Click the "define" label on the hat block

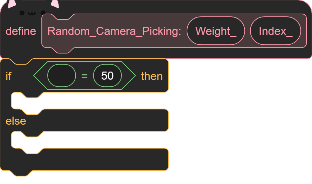tap(21, 31)
